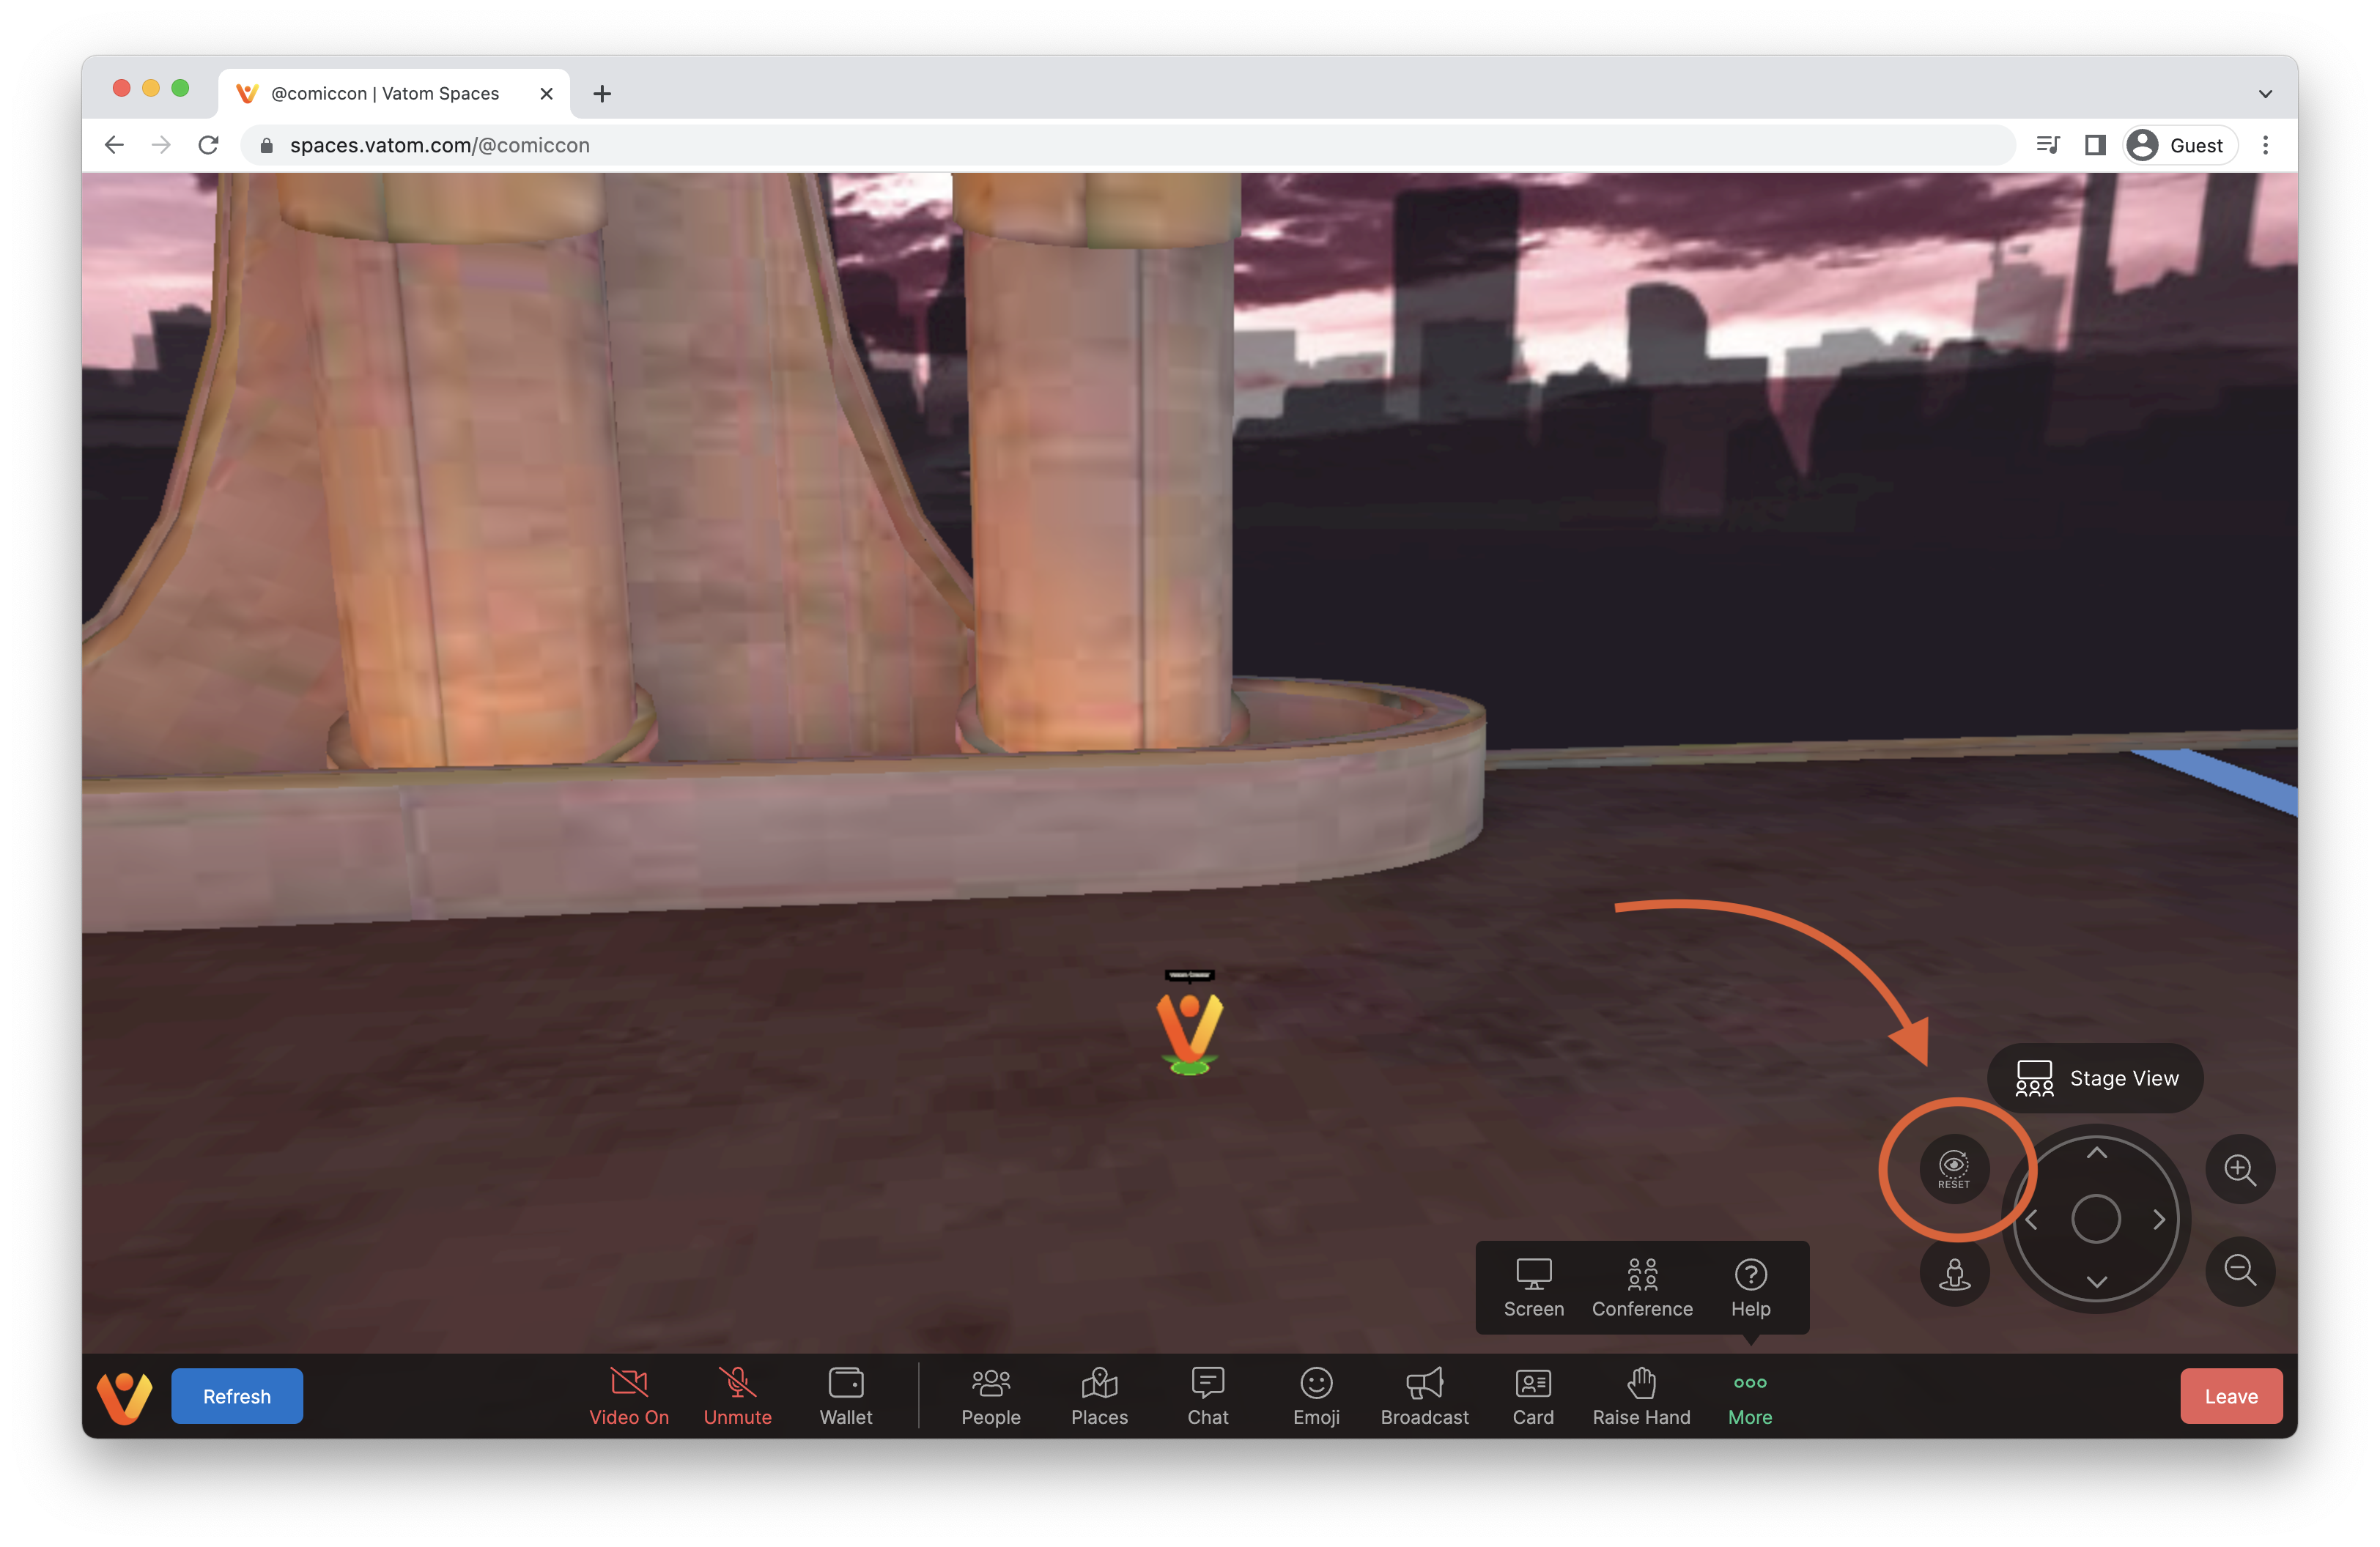Unmute the microphone

[737, 1396]
